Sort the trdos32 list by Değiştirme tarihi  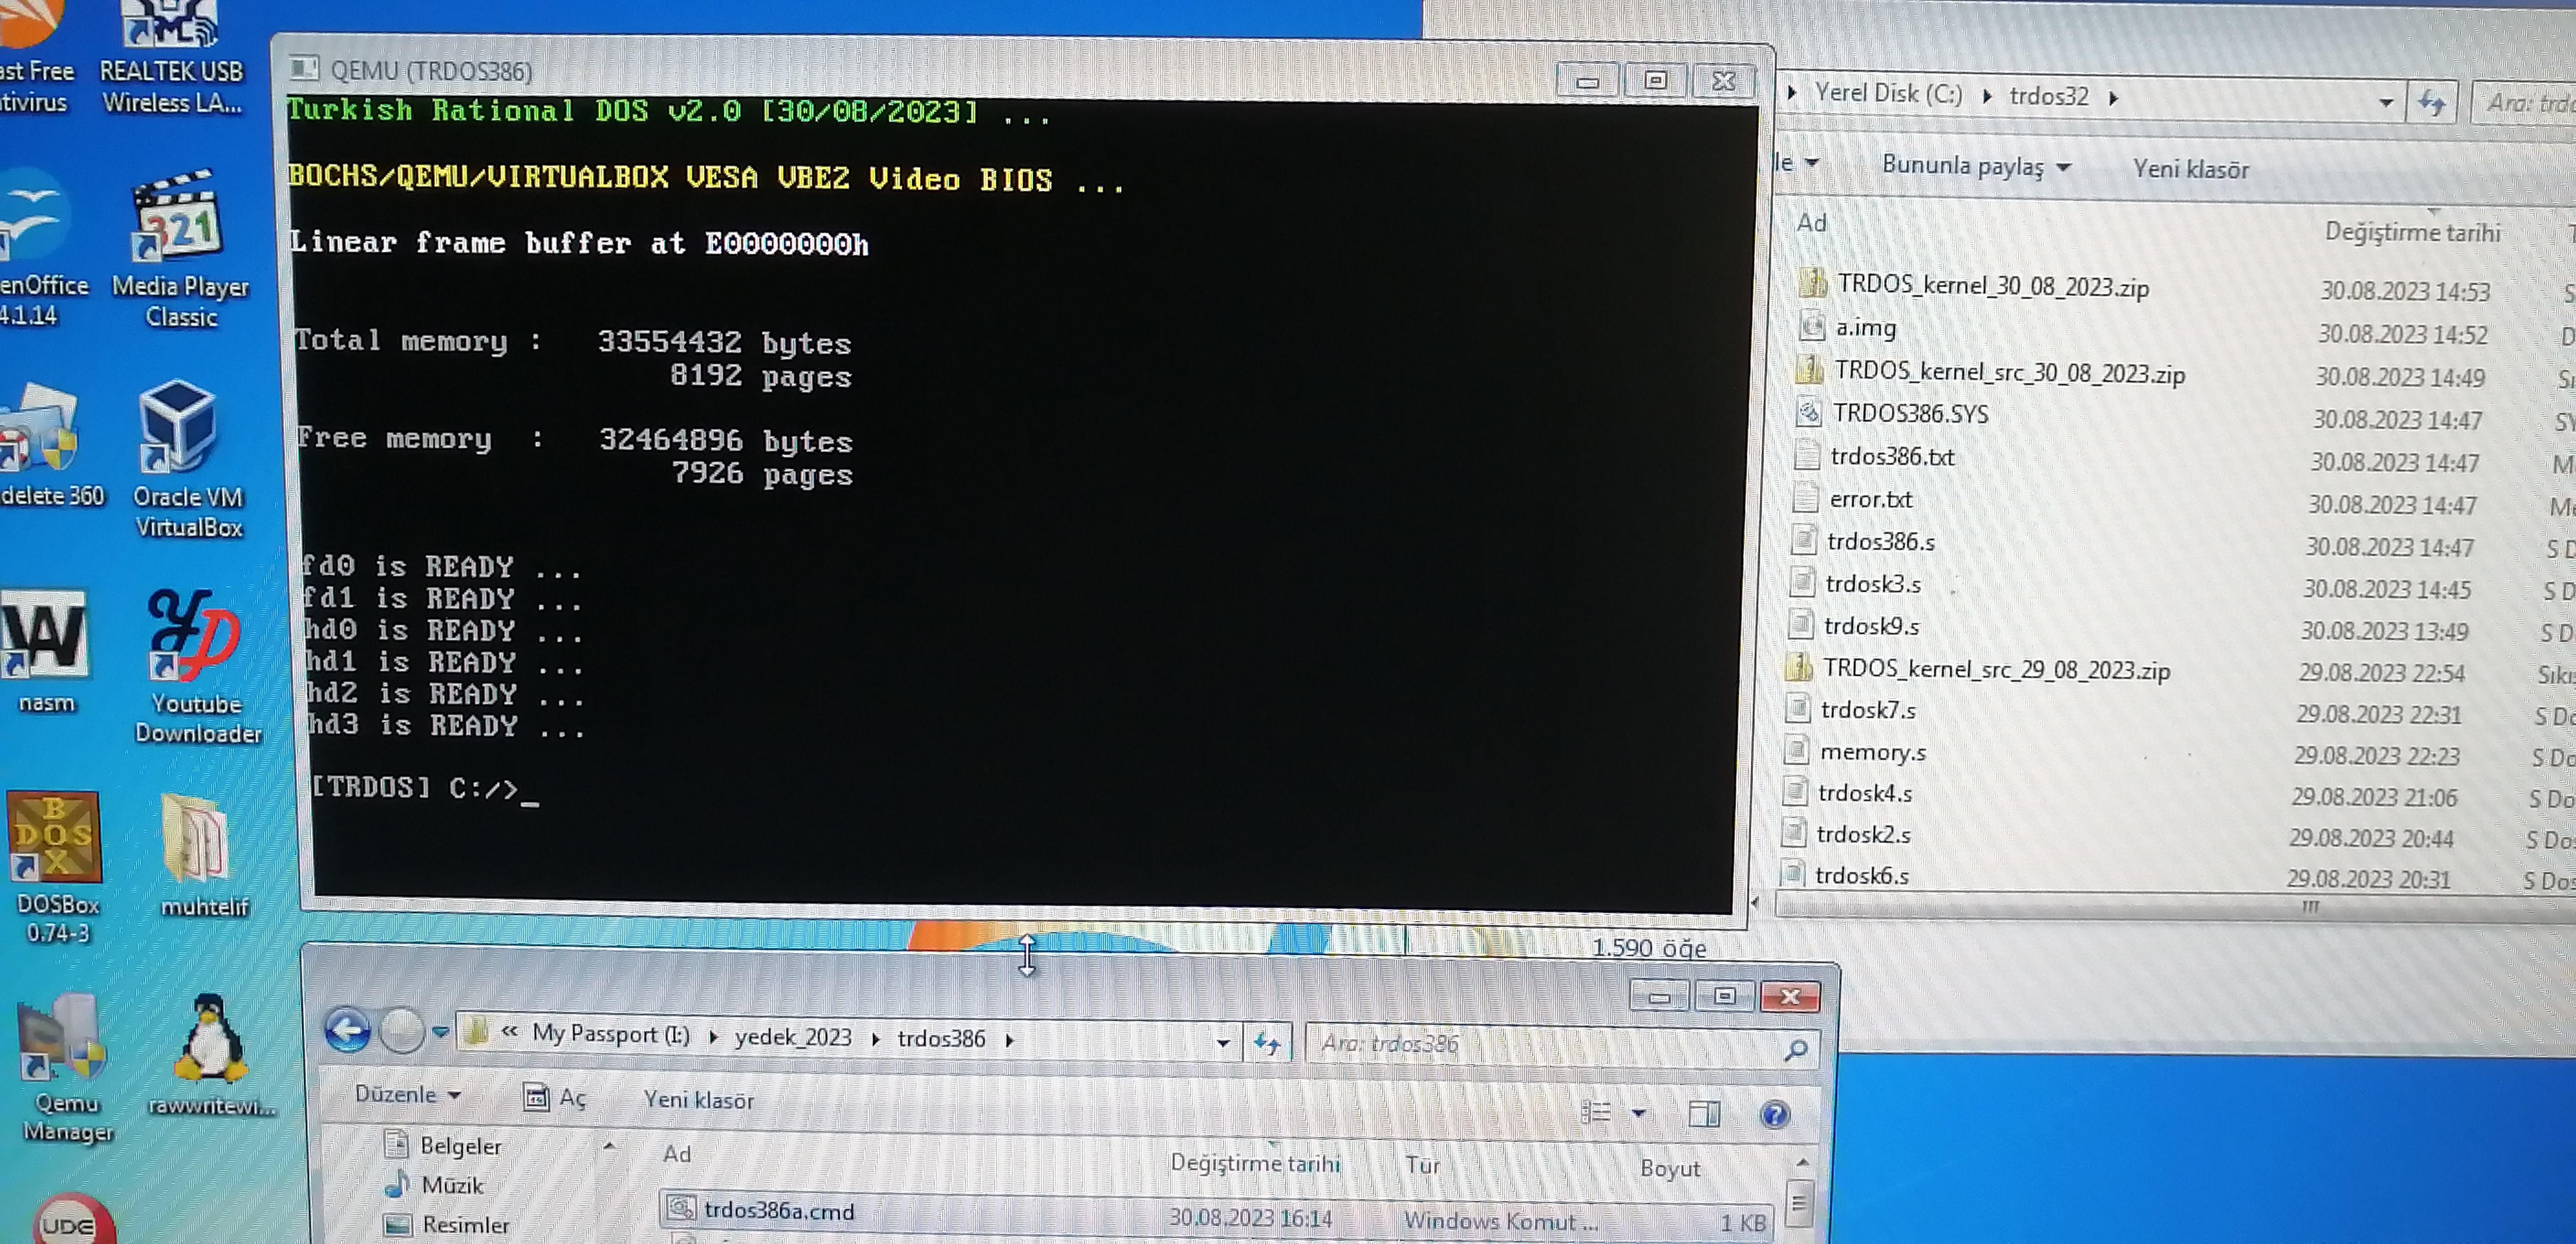click(x=2412, y=231)
